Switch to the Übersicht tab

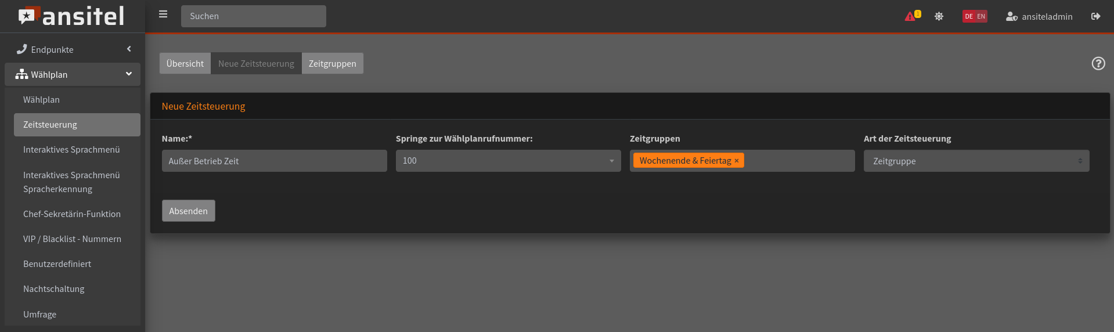(185, 63)
